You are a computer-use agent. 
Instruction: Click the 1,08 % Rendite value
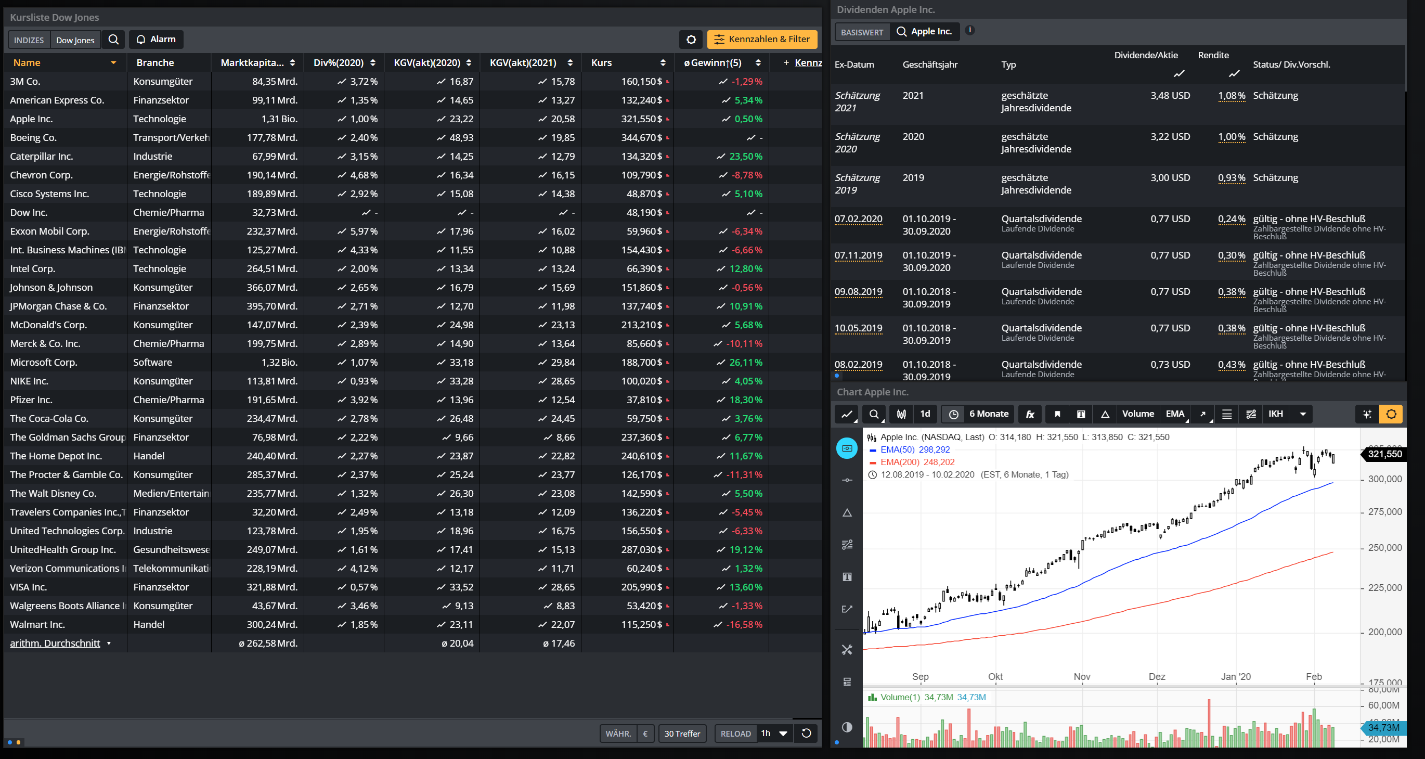pyautogui.click(x=1232, y=96)
